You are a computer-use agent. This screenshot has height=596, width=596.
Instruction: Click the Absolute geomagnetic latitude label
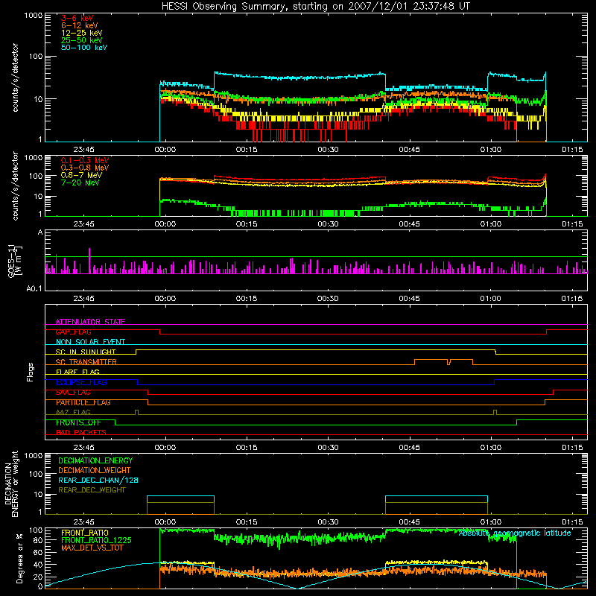coord(515,533)
